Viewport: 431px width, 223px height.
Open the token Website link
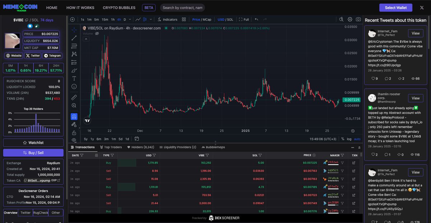(14, 56)
